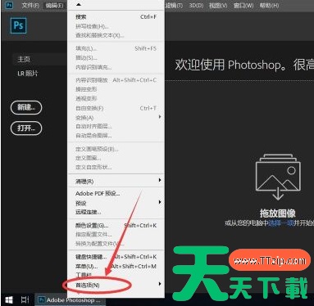Choose 内容识别填充... menu entry
The width and height of the screenshot is (314, 306).
[x=116, y=67]
